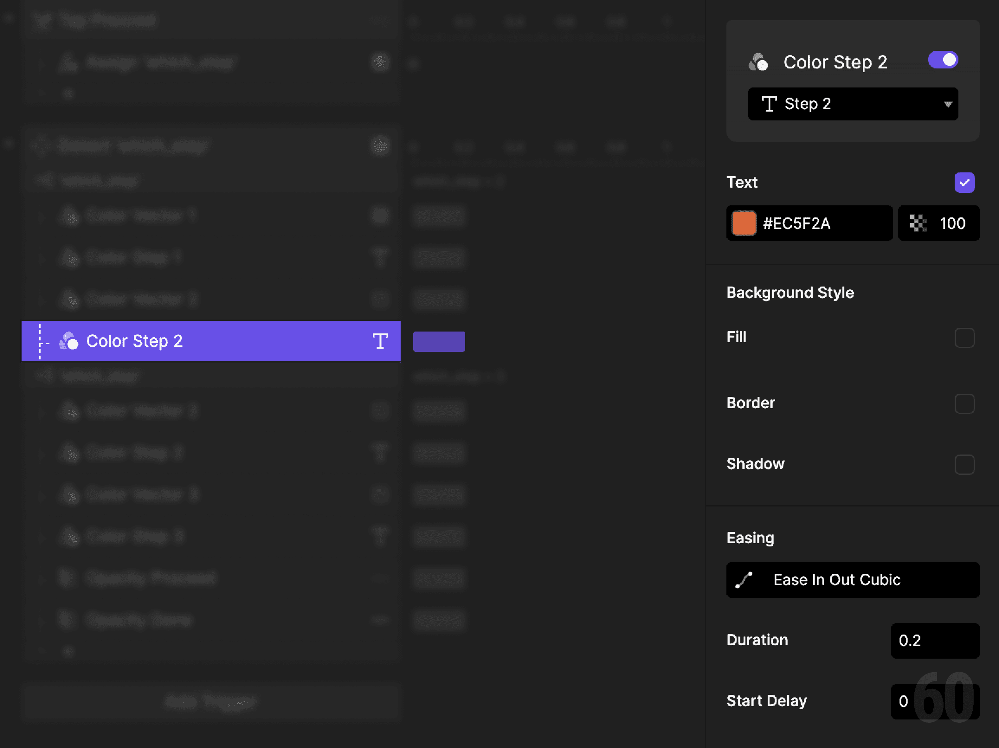Click the text icon on the Color Step 3 layer row
Image resolution: width=999 pixels, height=748 pixels.
[380, 536]
